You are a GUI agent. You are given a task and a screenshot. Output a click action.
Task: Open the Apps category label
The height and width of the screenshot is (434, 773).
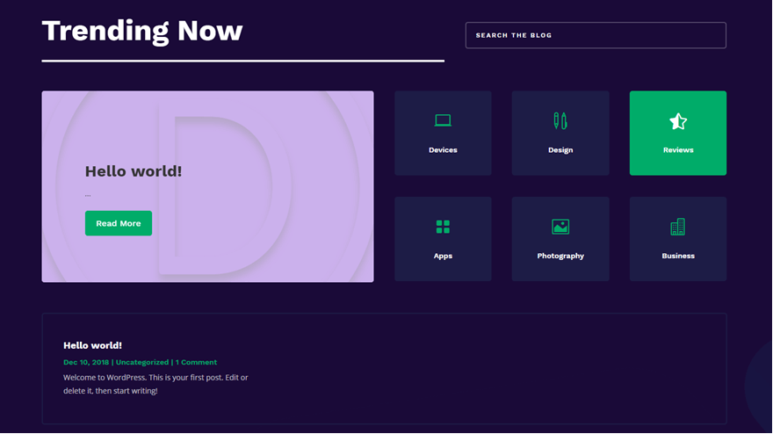[x=443, y=256]
